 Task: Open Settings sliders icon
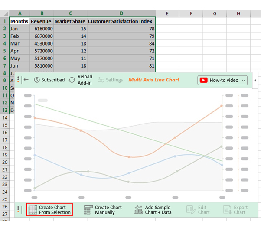click(x=101, y=80)
